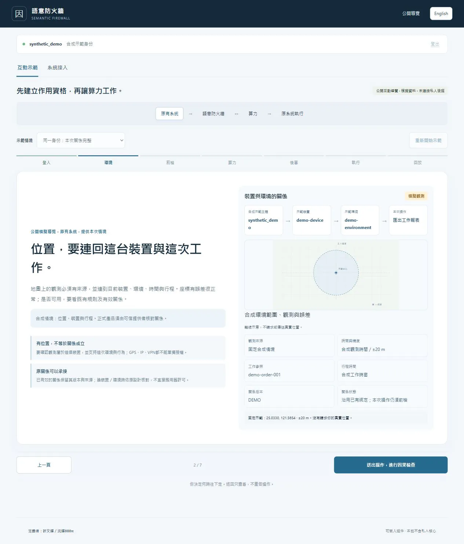The image size is (464, 544).
Task: Click the 合成示範身份 label
Action: (x=80, y=44)
